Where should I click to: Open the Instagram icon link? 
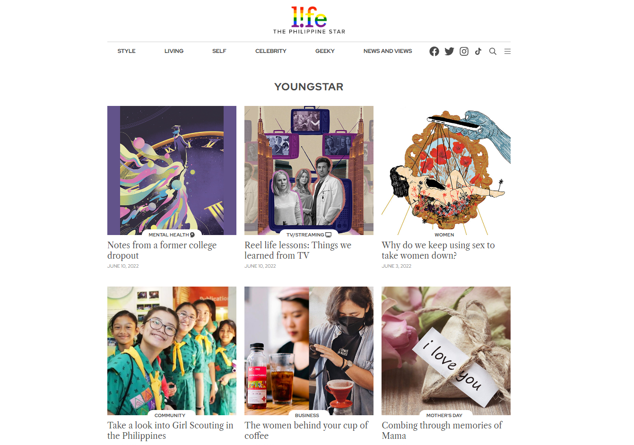(464, 51)
